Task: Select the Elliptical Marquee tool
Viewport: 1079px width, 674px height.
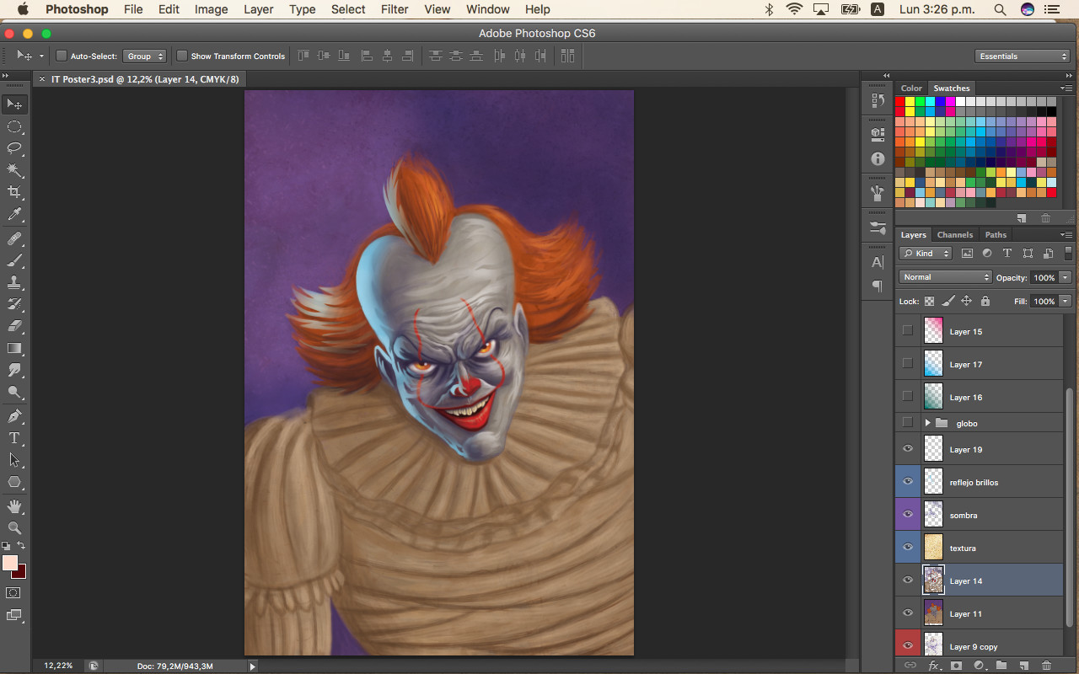Action: point(14,126)
